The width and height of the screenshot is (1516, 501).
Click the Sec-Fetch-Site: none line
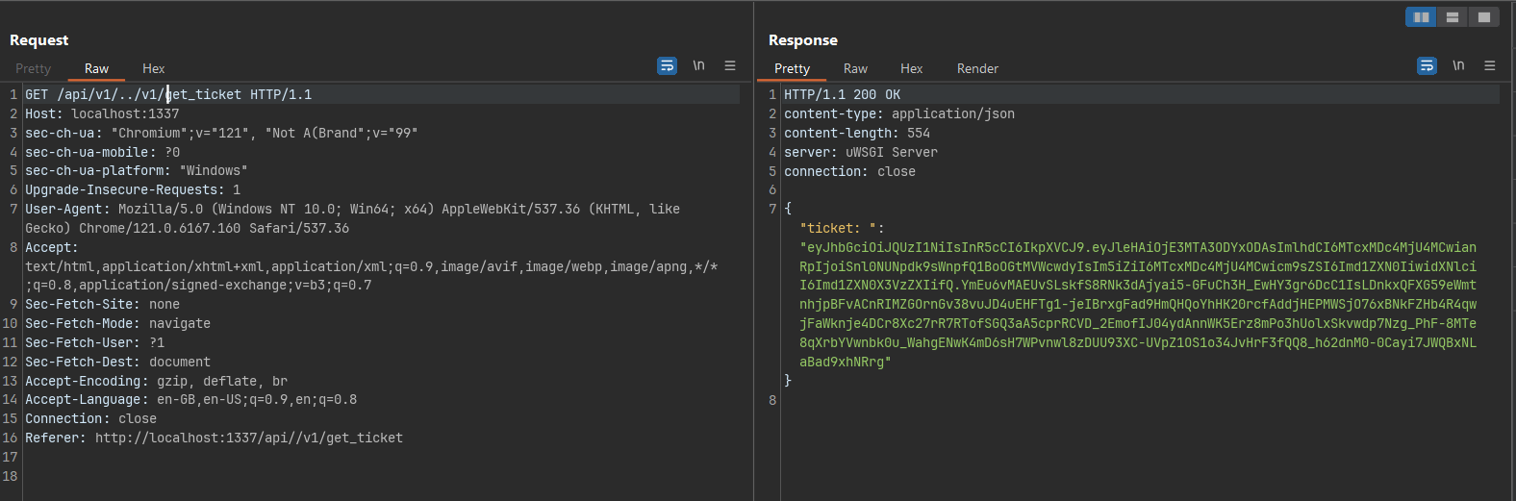click(102, 304)
